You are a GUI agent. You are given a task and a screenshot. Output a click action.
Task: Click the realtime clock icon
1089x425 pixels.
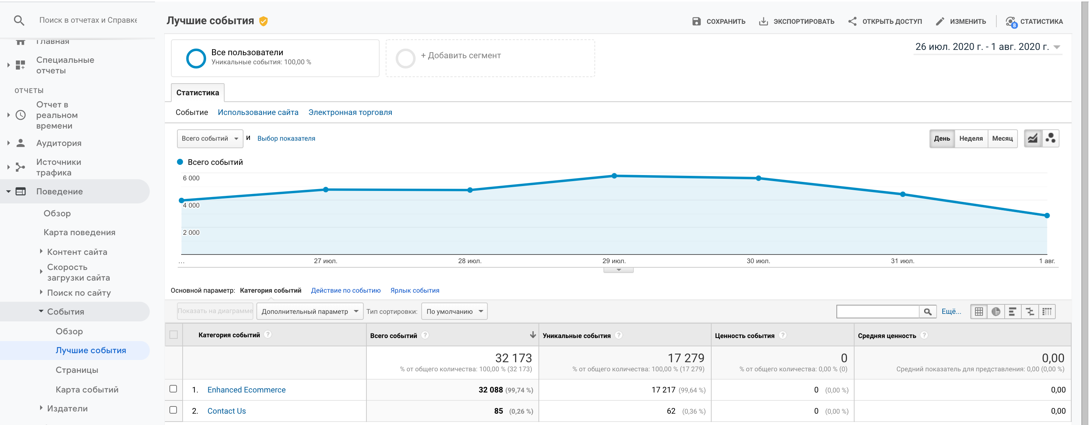tap(20, 115)
